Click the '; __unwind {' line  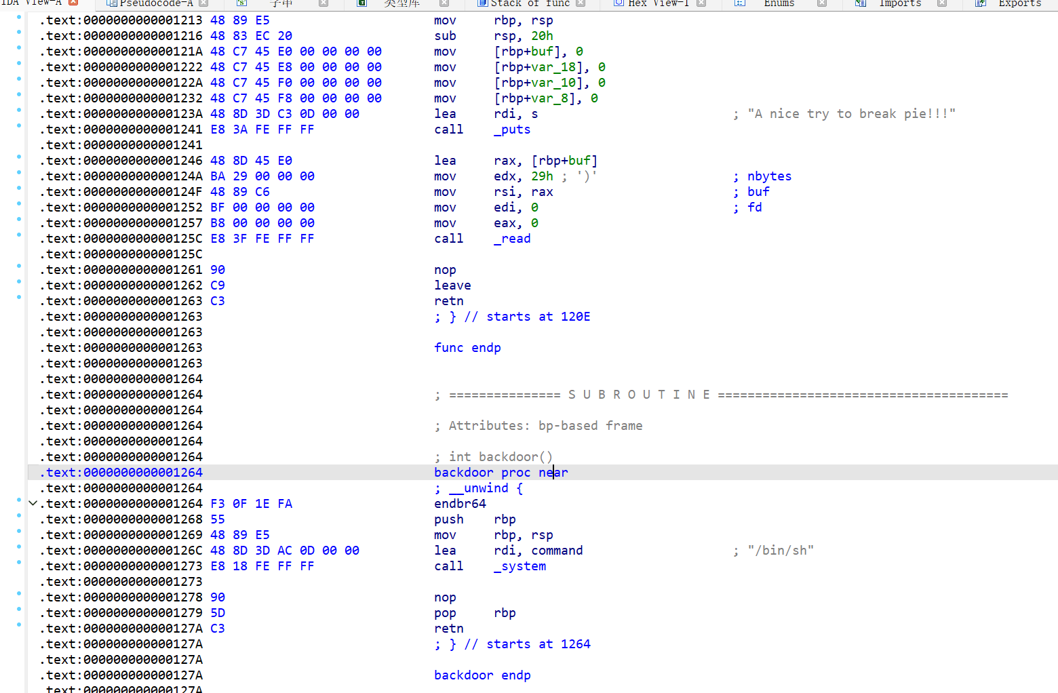coord(479,488)
